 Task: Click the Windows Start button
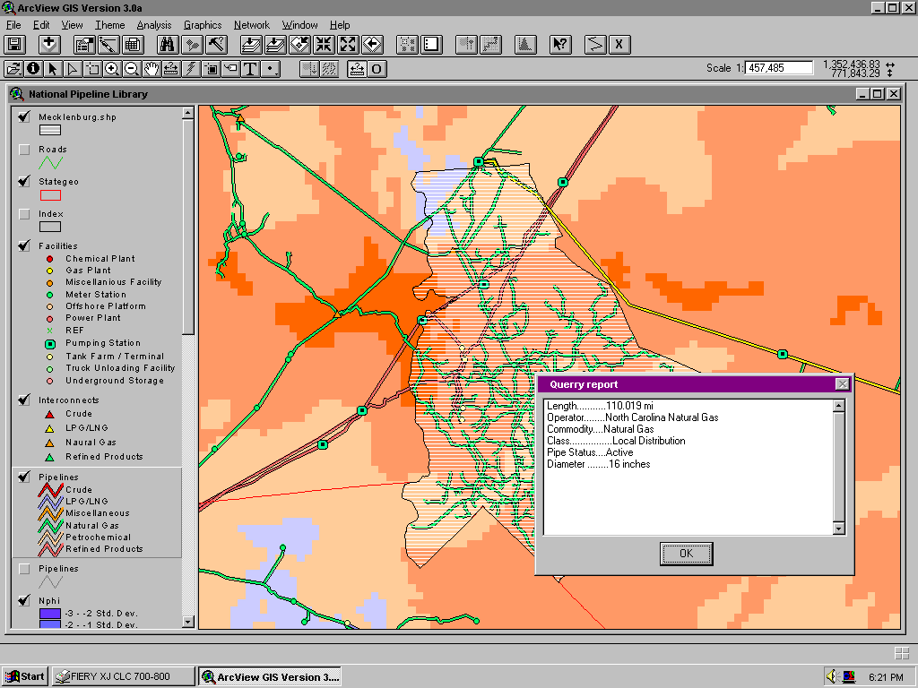click(x=24, y=677)
